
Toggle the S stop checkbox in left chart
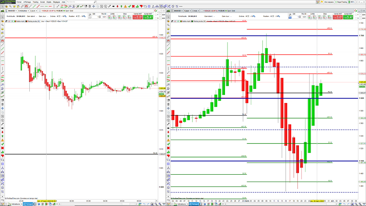(x=156, y=18)
